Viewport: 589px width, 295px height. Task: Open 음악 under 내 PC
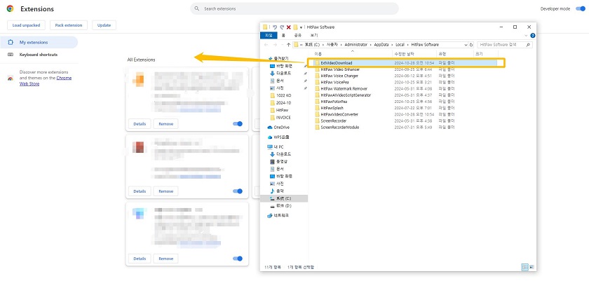click(277, 191)
